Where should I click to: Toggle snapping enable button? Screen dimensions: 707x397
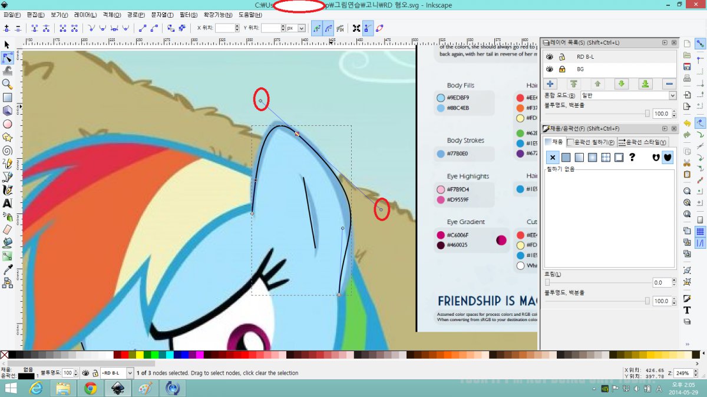701,44
